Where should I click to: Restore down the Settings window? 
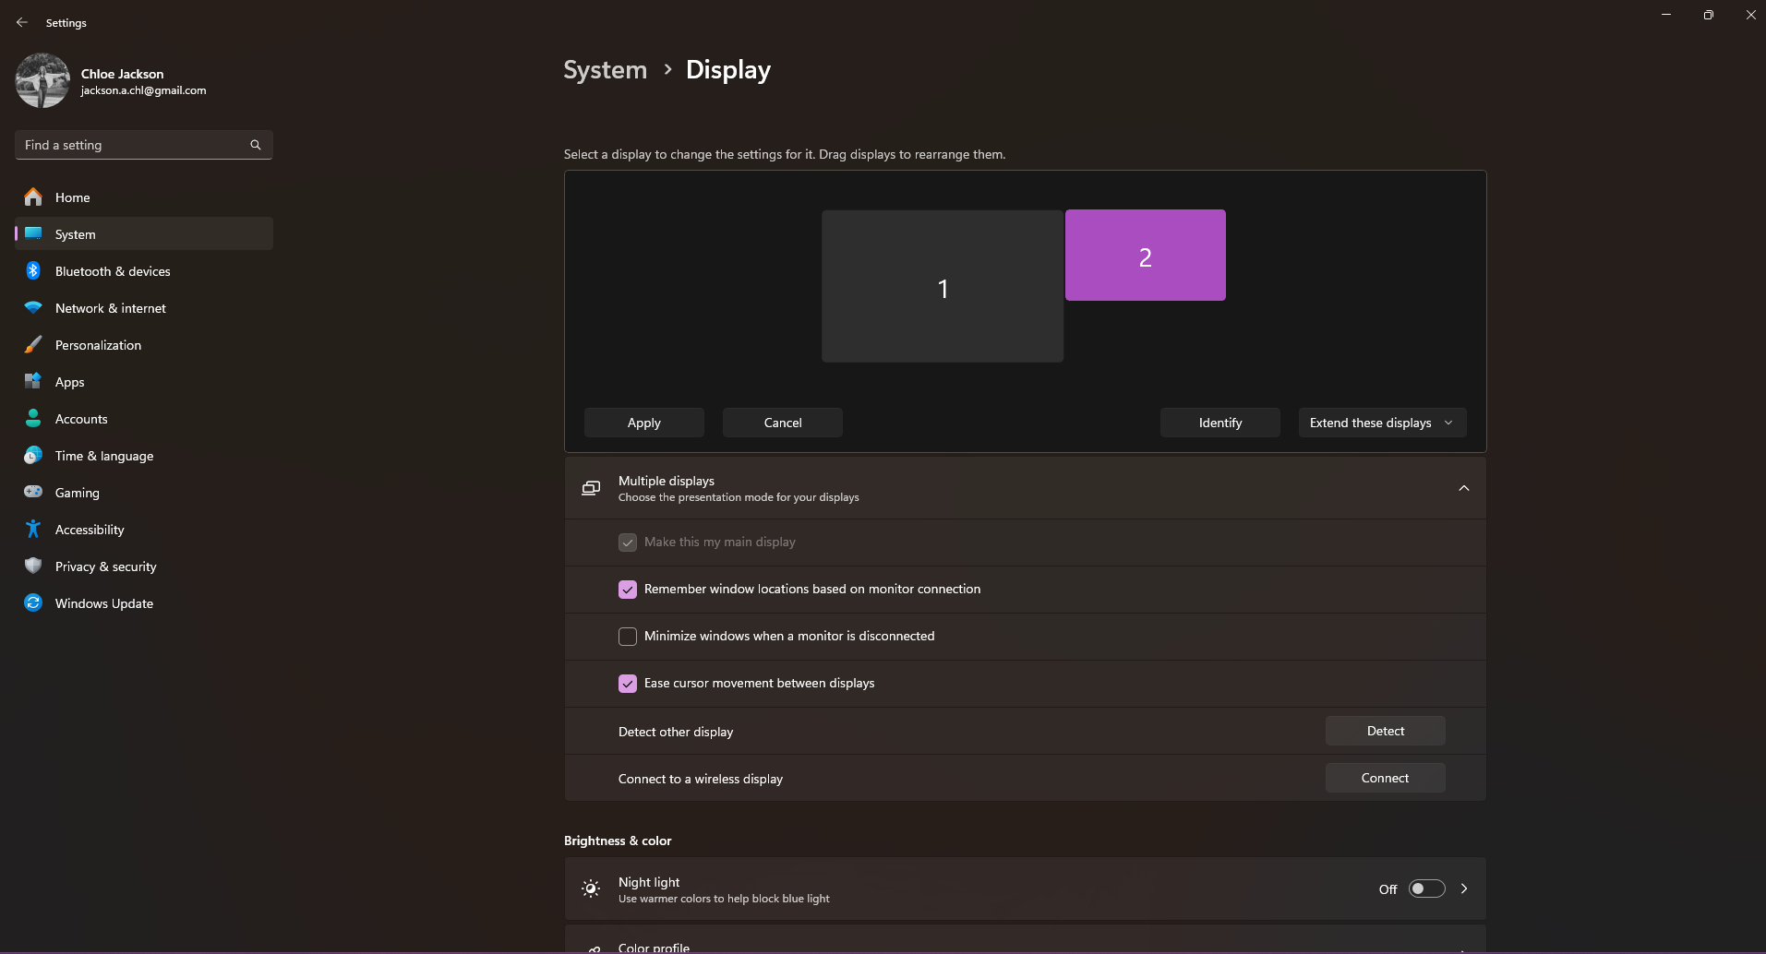pyautogui.click(x=1709, y=15)
